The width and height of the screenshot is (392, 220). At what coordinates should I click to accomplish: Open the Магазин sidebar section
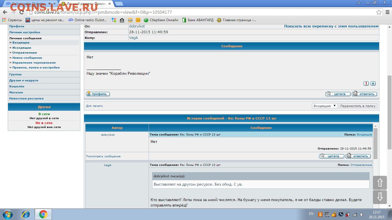(16, 93)
